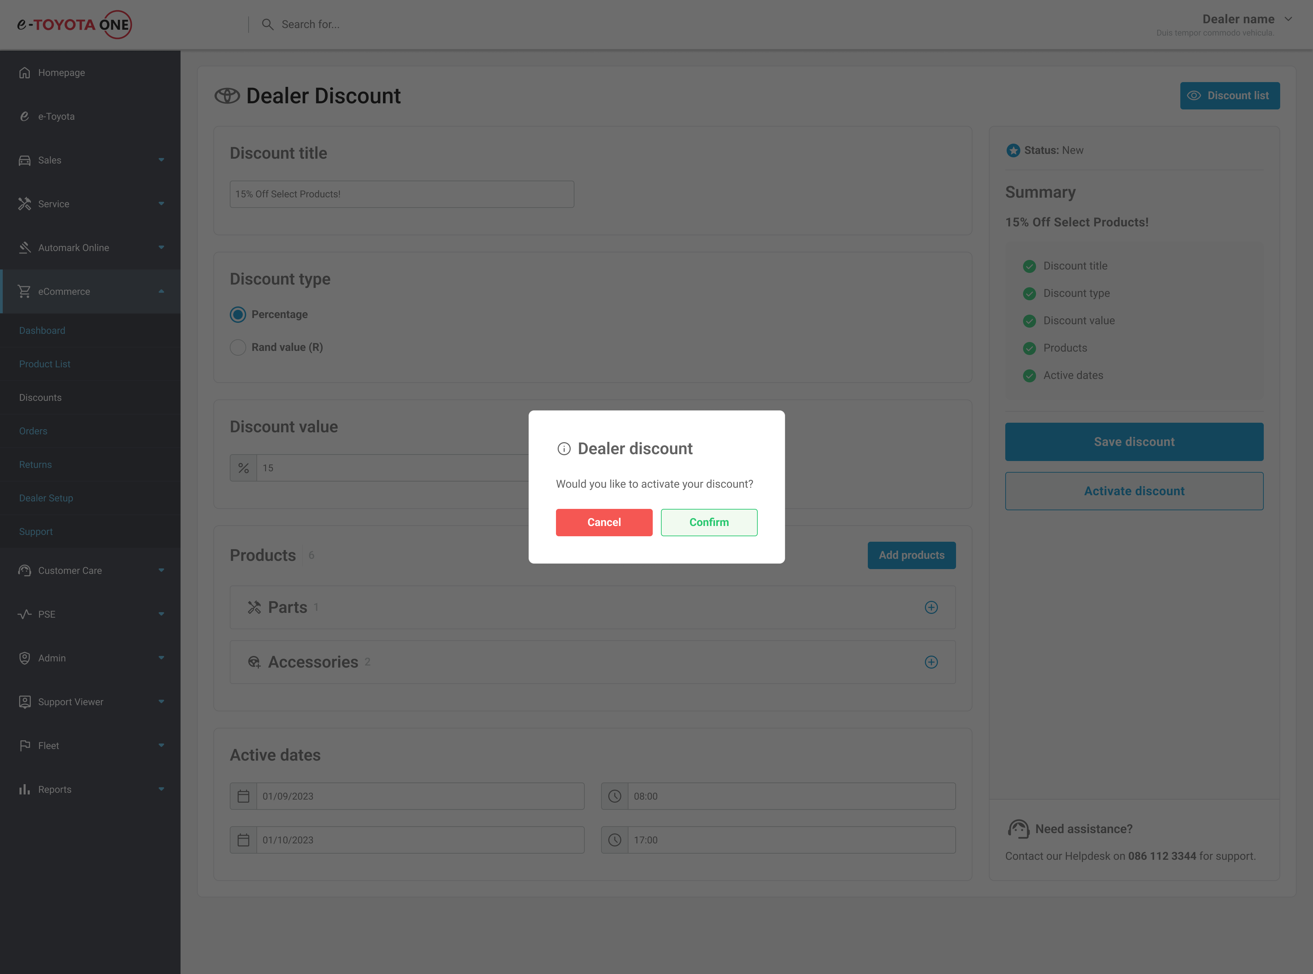Click the Discount title text field
The width and height of the screenshot is (1313, 974).
click(x=402, y=194)
